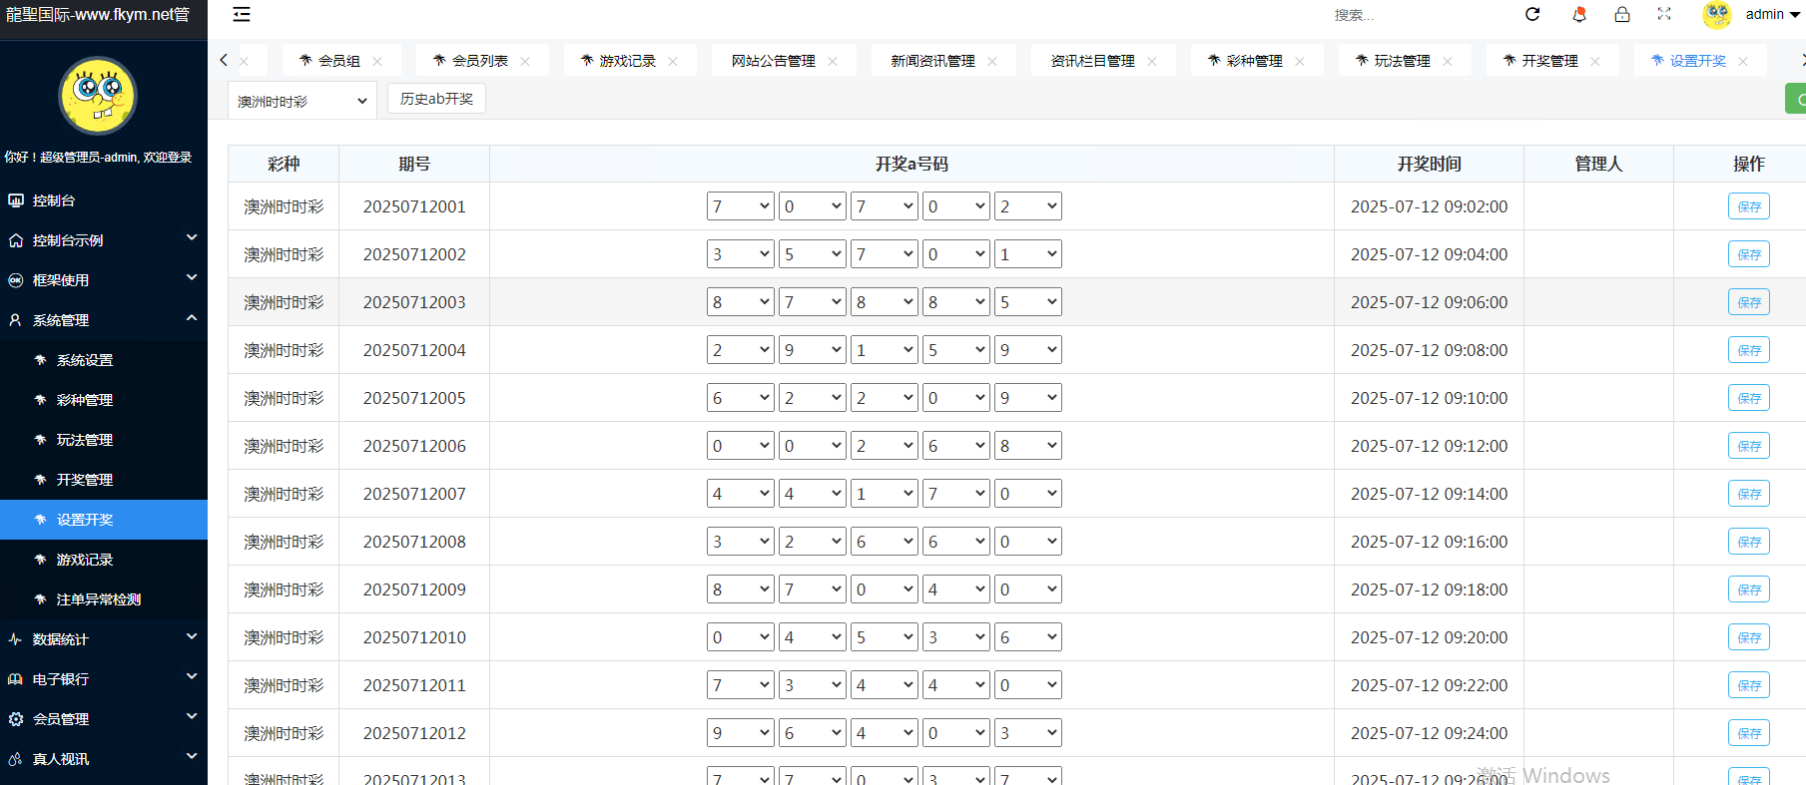Close the 开奖管理 tab

point(1595,62)
